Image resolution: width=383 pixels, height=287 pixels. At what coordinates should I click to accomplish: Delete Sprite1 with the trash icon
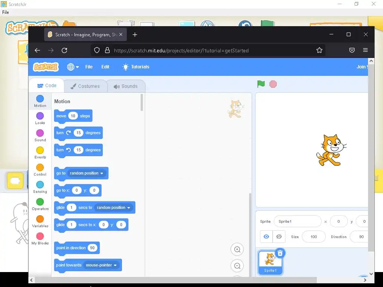pos(280,253)
